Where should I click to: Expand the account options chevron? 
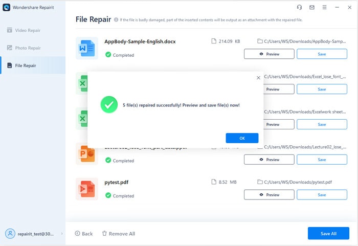62,234
